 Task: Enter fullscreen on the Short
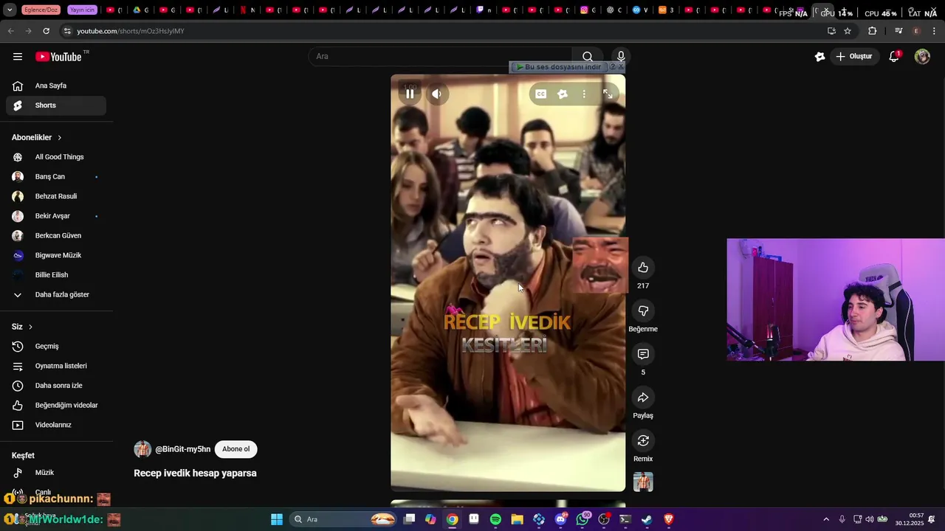(x=608, y=94)
